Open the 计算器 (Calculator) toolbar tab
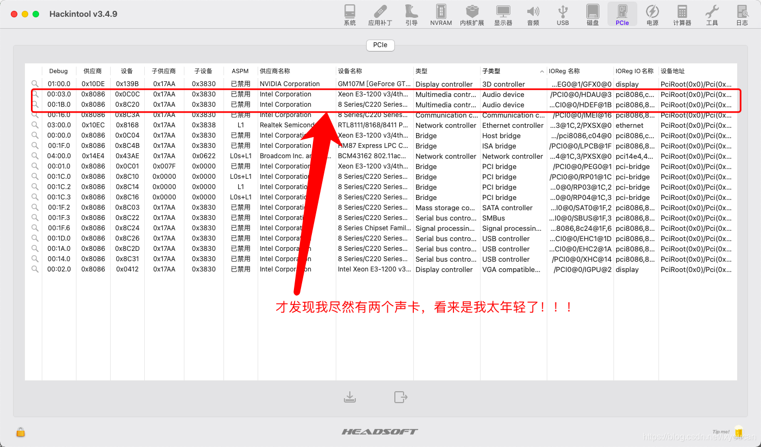The height and width of the screenshot is (447, 761). click(x=682, y=15)
